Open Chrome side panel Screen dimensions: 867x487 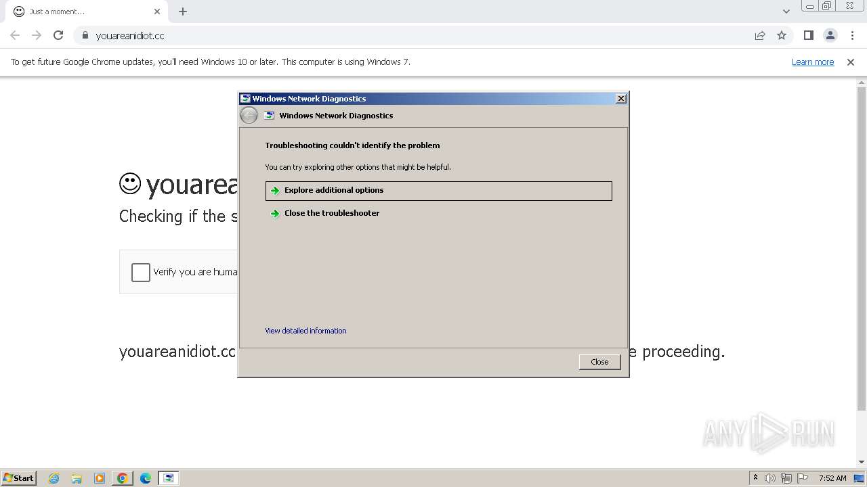click(808, 35)
